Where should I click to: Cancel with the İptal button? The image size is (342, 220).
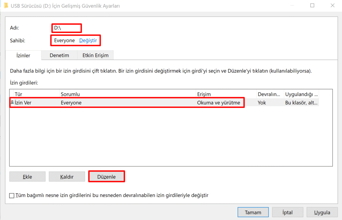[x=288, y=212]
